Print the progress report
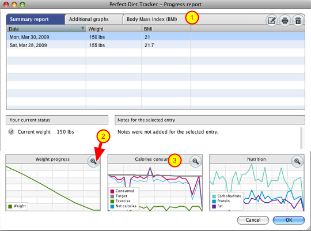Image resolution: width=311 pixels, height=231 pixels. point(285,20)
